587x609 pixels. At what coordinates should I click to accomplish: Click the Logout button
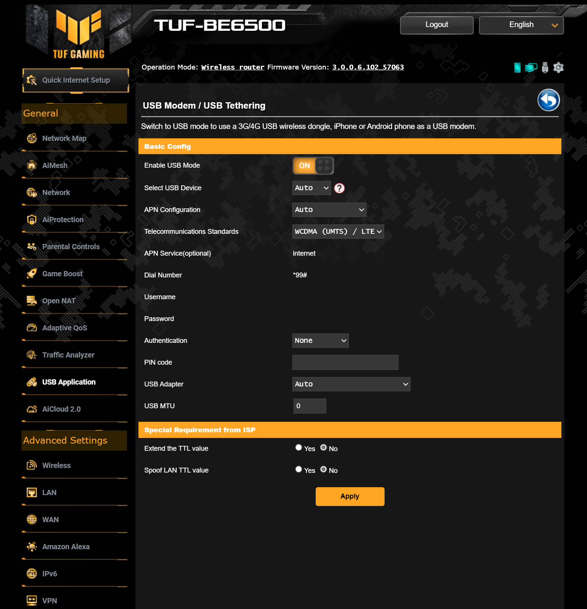(437, 25)
